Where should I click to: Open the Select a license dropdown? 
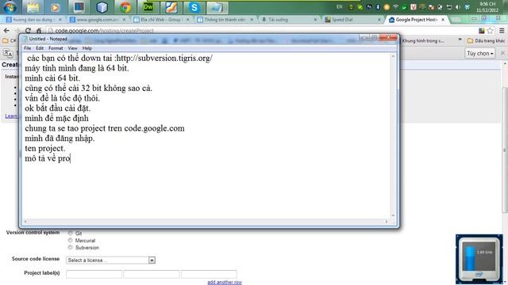coord(111,260)
